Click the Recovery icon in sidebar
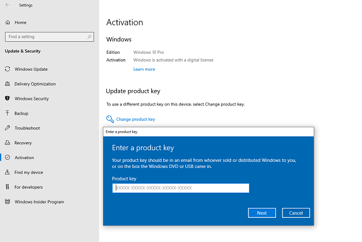 (x=8, y=143)
